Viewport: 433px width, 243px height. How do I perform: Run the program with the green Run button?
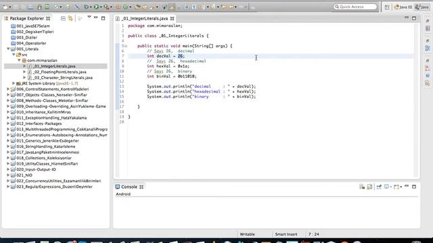(96, 7)
